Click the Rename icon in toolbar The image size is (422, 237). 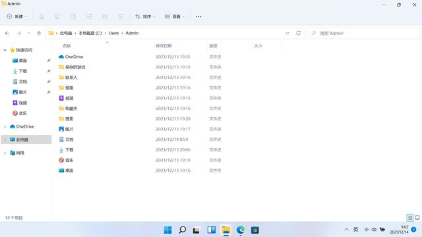click(x=89, y=16)
